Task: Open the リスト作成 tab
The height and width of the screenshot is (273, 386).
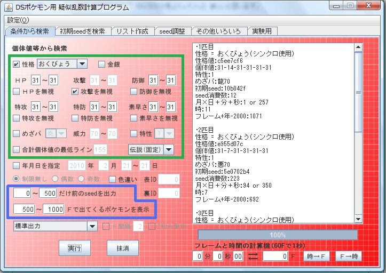Action: pyautogui.click(x=132, y=31)
